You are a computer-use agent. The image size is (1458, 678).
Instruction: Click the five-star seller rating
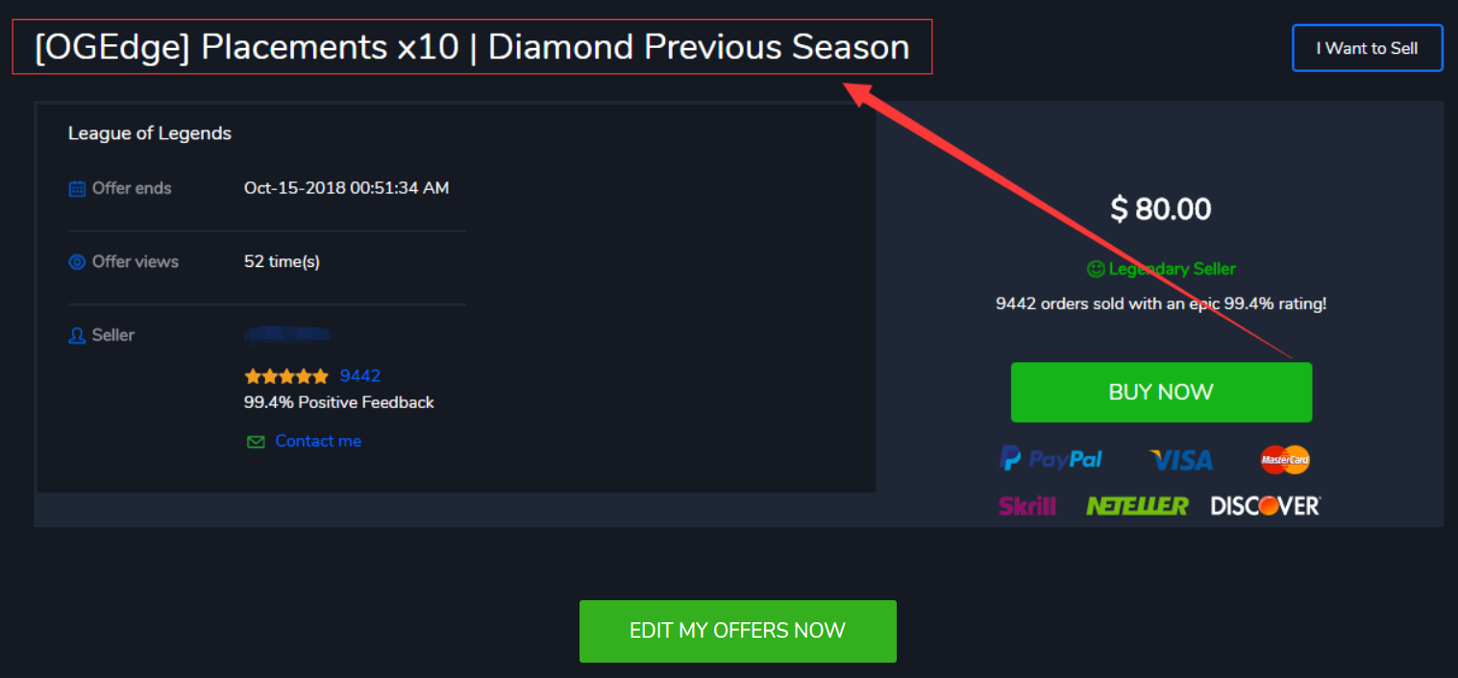tap(286, 376)
